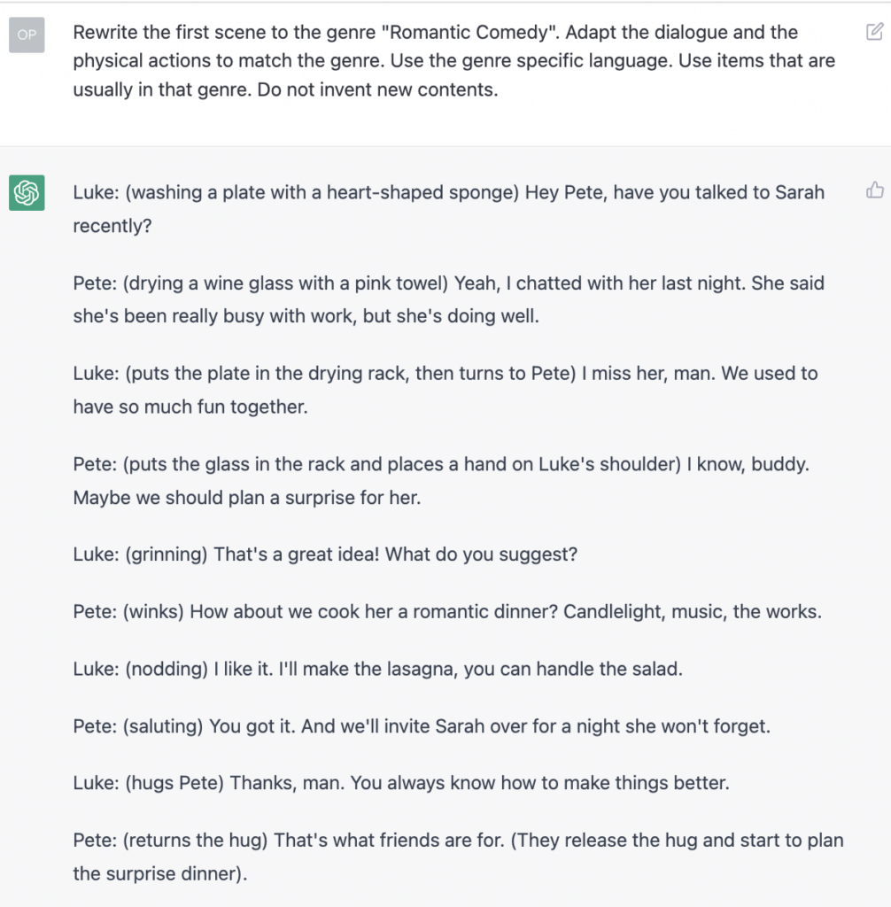The width and height of the screenshot is (891, 907).
Task: Click the final text "the surprise dinner)."
Action: pyautogui.click(x=160, y=873)
